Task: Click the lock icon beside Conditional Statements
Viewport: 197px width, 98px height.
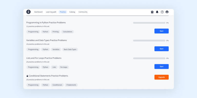Action: pyautogui.click(x=27, y=76)
